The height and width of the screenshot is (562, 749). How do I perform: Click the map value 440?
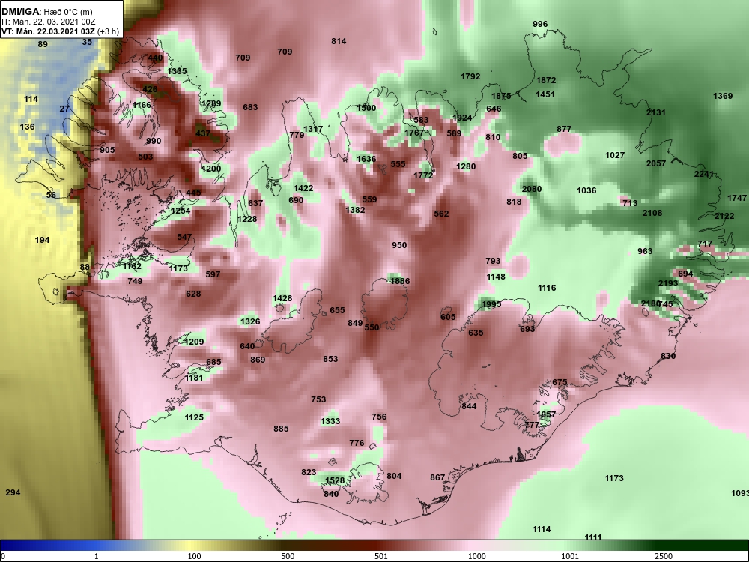click(x=155, y=58)
